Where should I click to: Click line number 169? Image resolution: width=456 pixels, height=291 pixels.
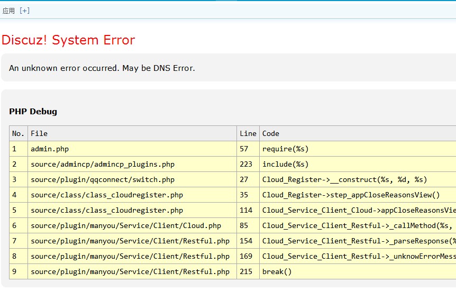point(248,257)
